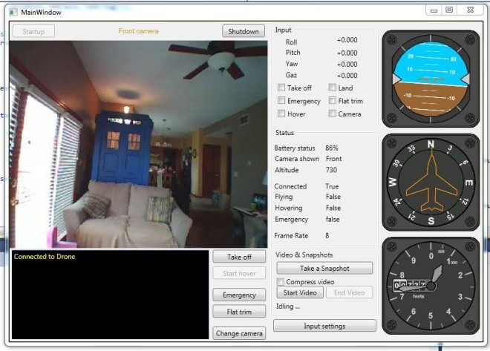Click the Roll value +0.000
The height and width of the screenshot is (351, 490).
(x=347, y=40)
